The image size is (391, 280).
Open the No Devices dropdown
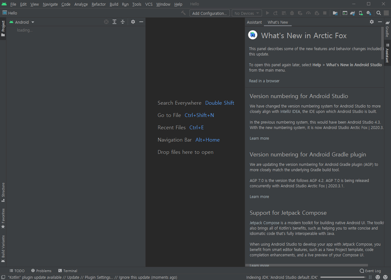click(x=247, y=13)
